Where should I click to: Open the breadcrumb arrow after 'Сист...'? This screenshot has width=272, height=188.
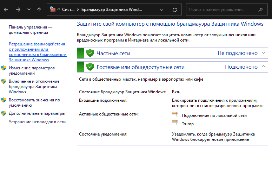pyautogui.click(x=78, y=10)
